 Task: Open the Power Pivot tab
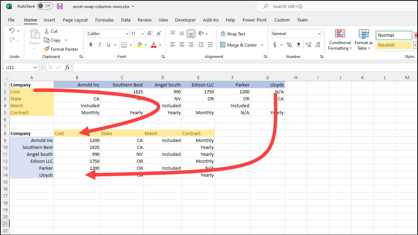(254, 20)
